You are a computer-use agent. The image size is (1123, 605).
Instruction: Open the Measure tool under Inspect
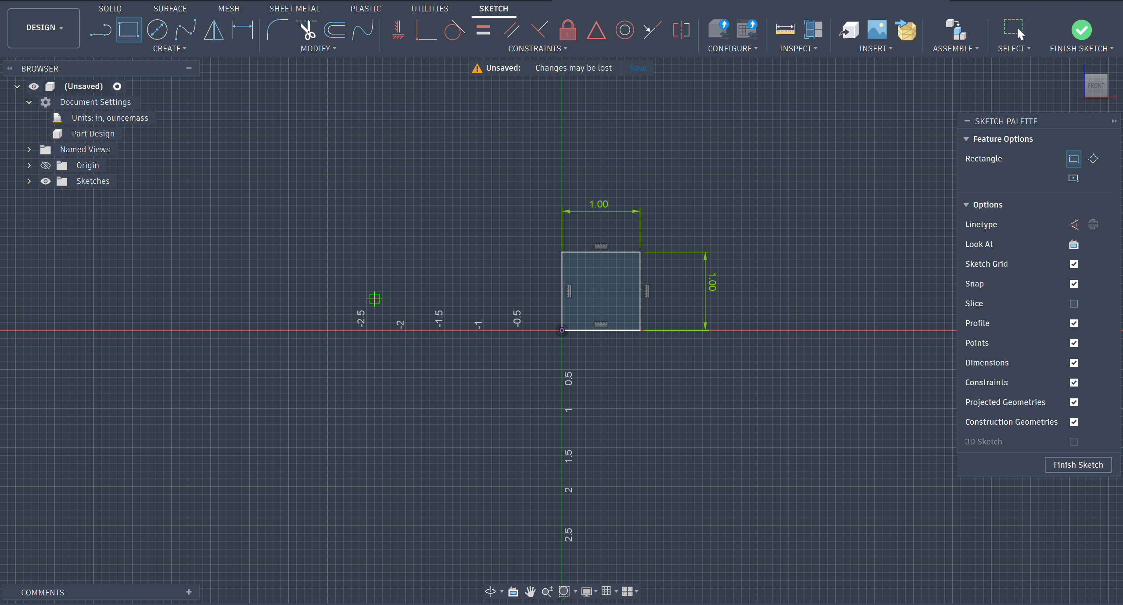785,30
